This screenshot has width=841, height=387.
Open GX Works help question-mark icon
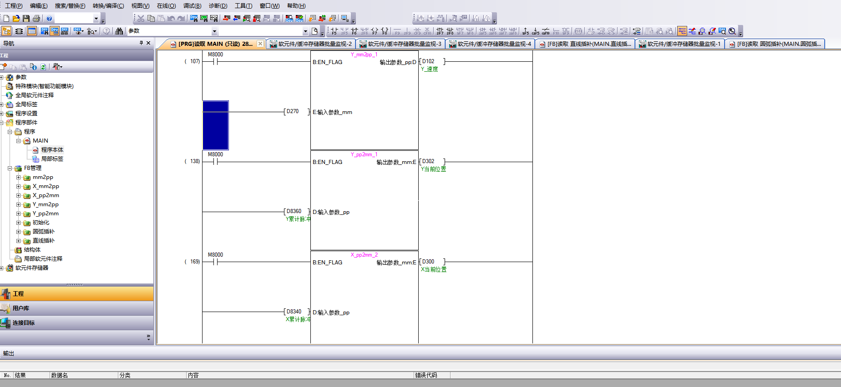[49, 19]
